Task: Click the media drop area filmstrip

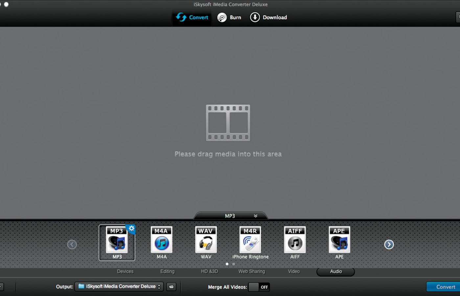Action: pyautogui.click(x=228, y=123)
